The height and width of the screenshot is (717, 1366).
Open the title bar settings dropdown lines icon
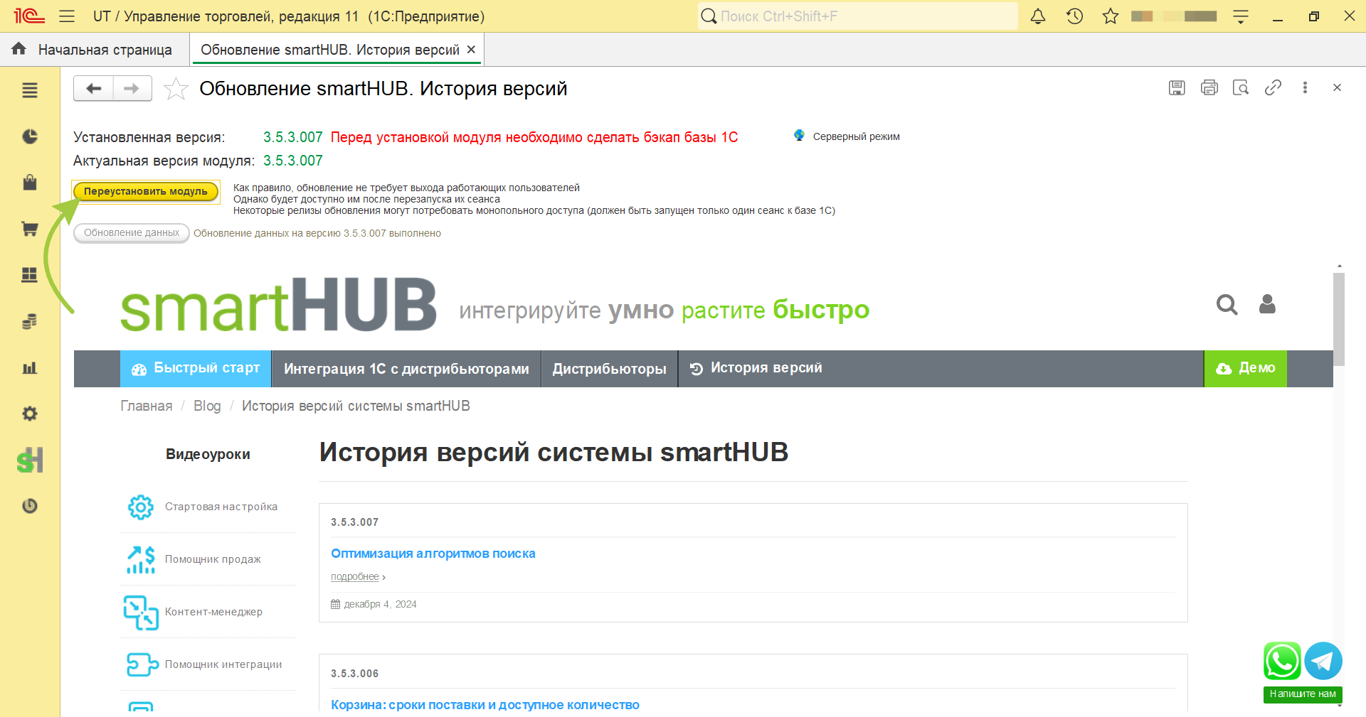[1241, 16]
